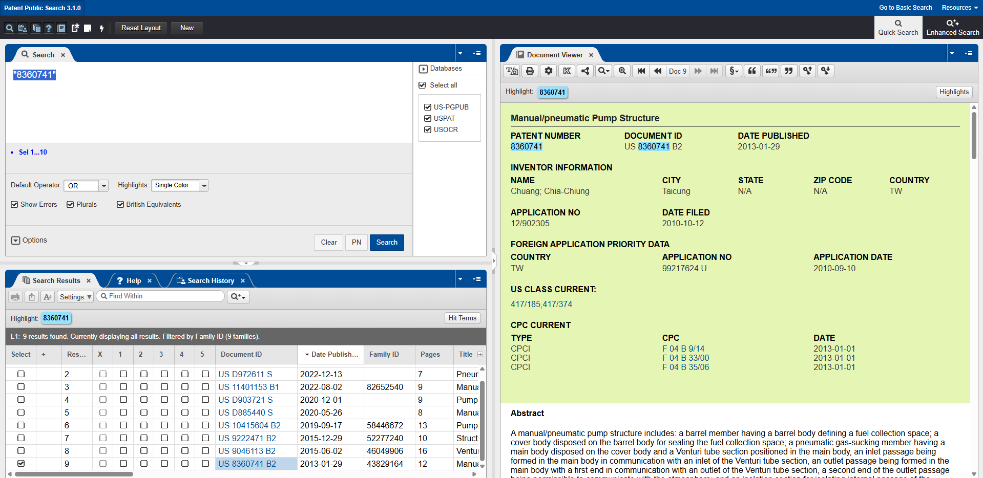Click the Reset Layout button
The height and width of the screenshot is (478, 983).
pyautogui.click(x=141, y=28)
